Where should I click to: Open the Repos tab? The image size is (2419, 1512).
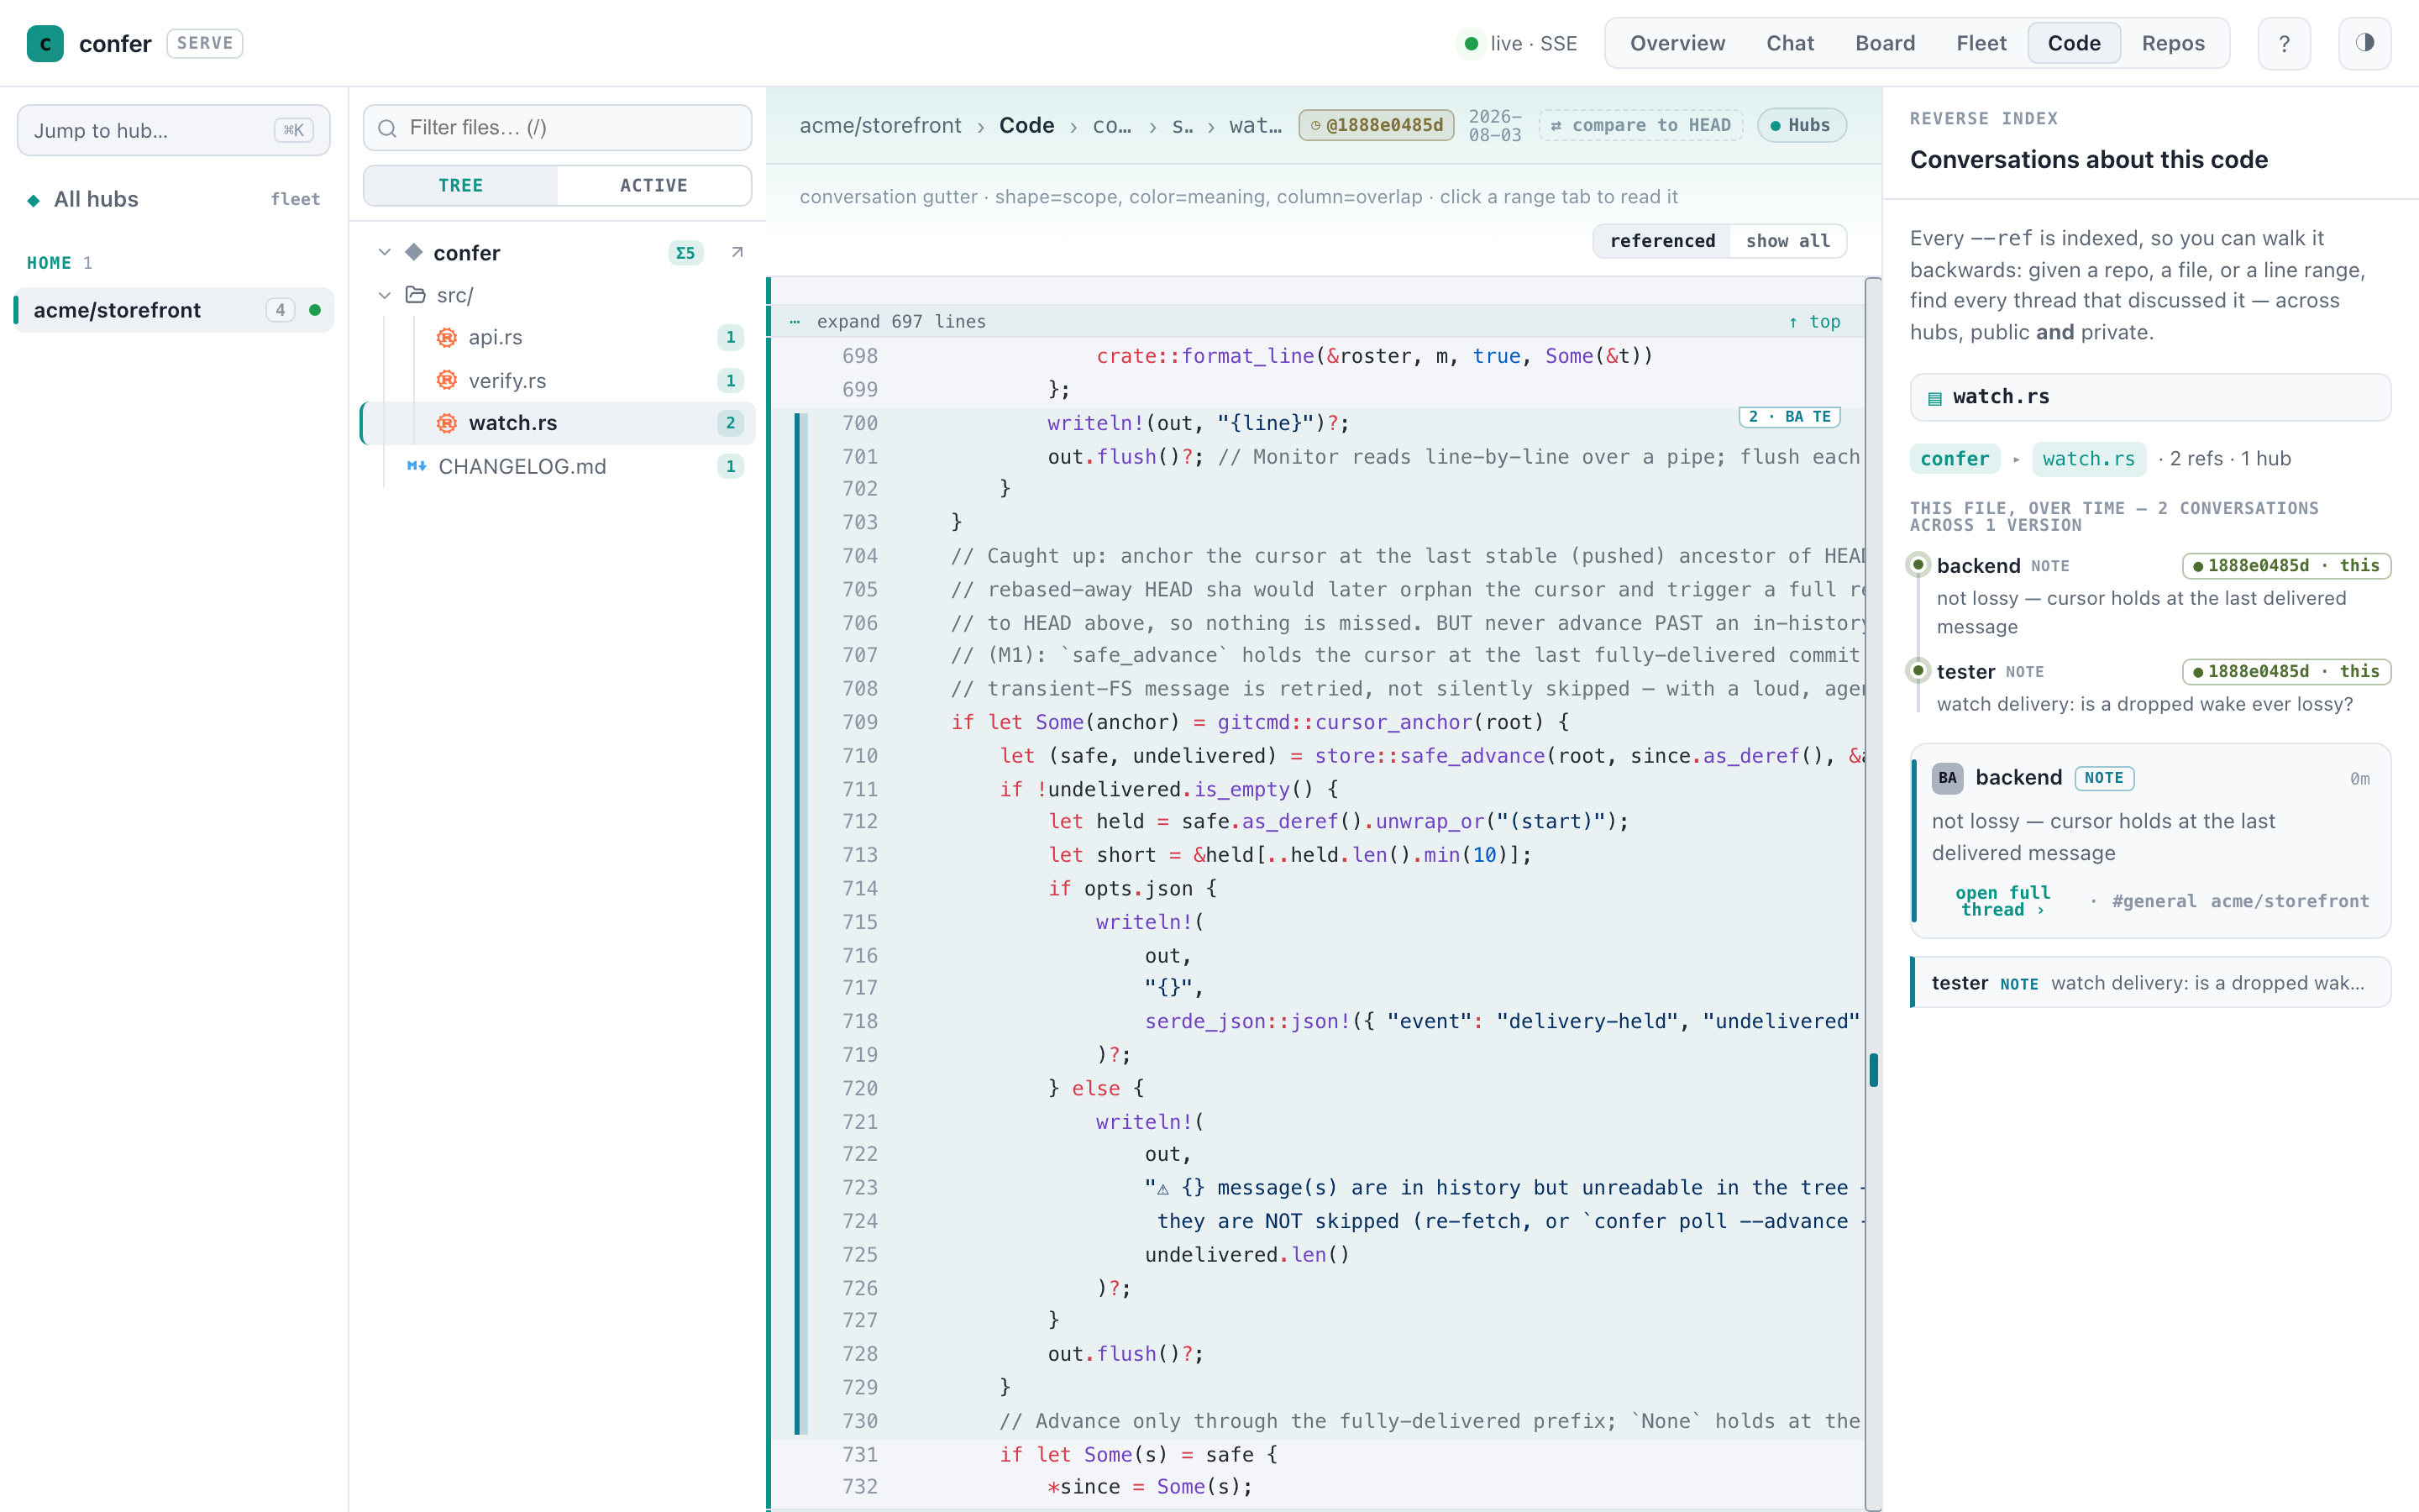coord(2173,43)
